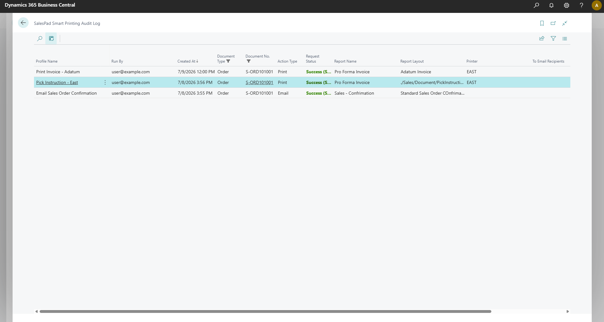
Task: Click the 7/8/2026 3:55 PM timestamp
Action: click(x=195, y=93)
